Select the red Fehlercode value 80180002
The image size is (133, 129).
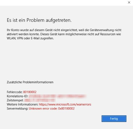[30, 92]
